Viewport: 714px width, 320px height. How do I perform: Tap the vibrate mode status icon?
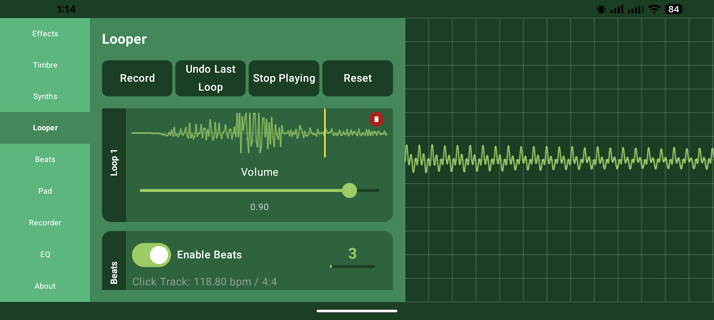click(x=601, y=9)
